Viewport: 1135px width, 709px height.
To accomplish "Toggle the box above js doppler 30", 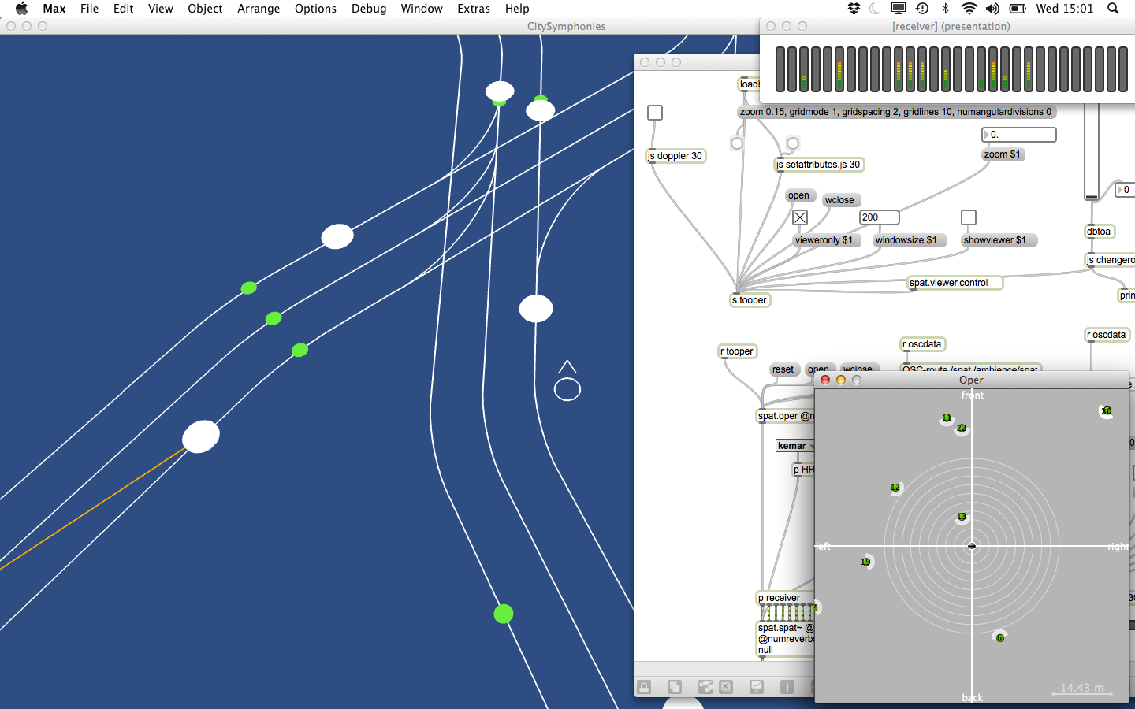I will [x=655, y=113].
